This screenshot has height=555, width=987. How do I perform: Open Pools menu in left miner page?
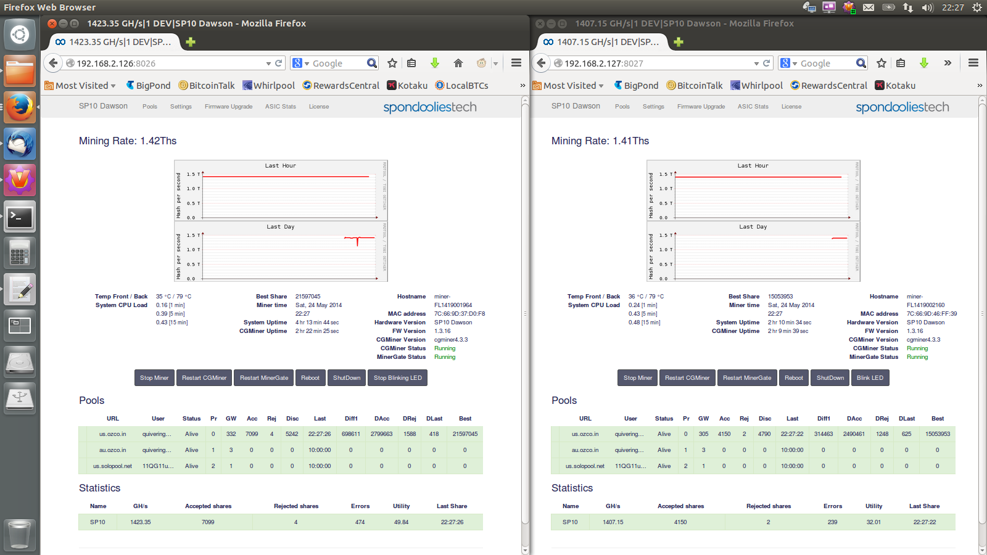point(150,107)
